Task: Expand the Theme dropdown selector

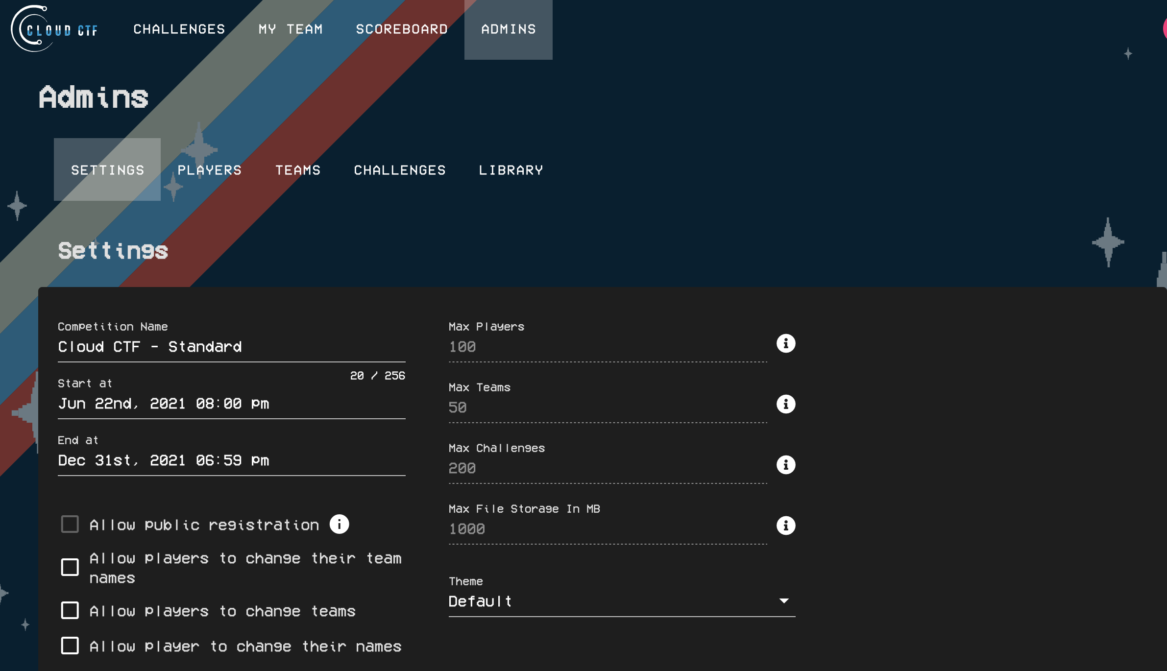Action: 784,600
